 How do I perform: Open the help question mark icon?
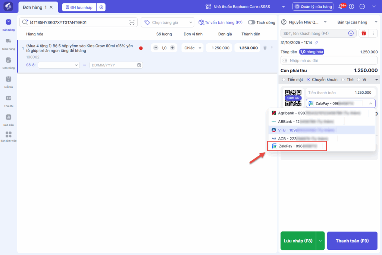pyautogui.click(x=351, y=7)
